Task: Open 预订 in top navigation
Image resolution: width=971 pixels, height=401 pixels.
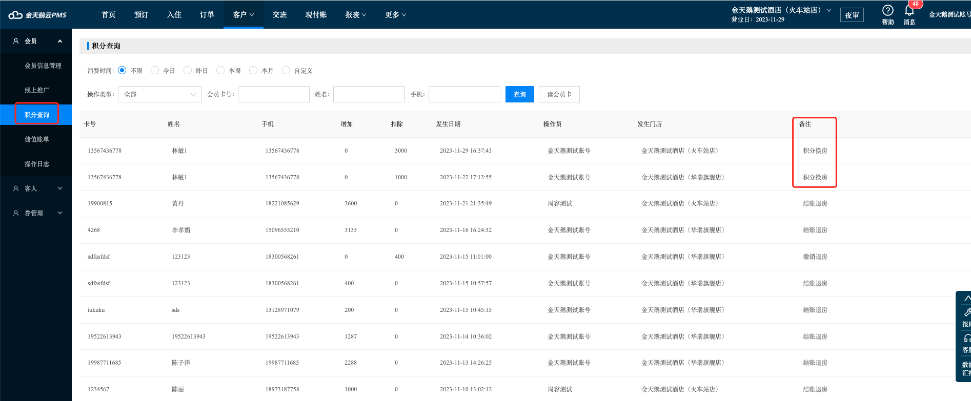Action: click(141, 15)
